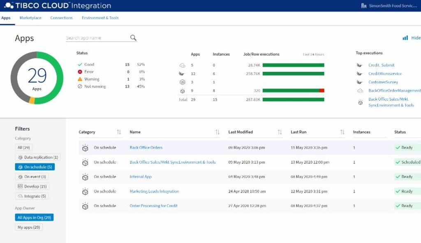Click the schedule icon in Marketing Leads Integration row
This screenshot has width=421, height=243.
click(85, 191)
